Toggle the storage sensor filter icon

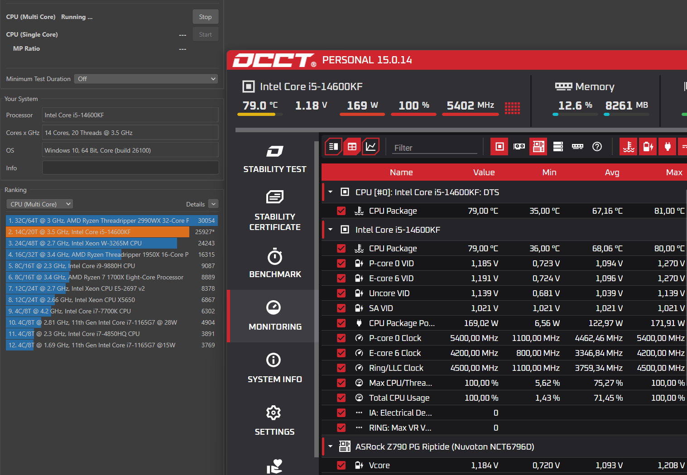click(558, 147)
